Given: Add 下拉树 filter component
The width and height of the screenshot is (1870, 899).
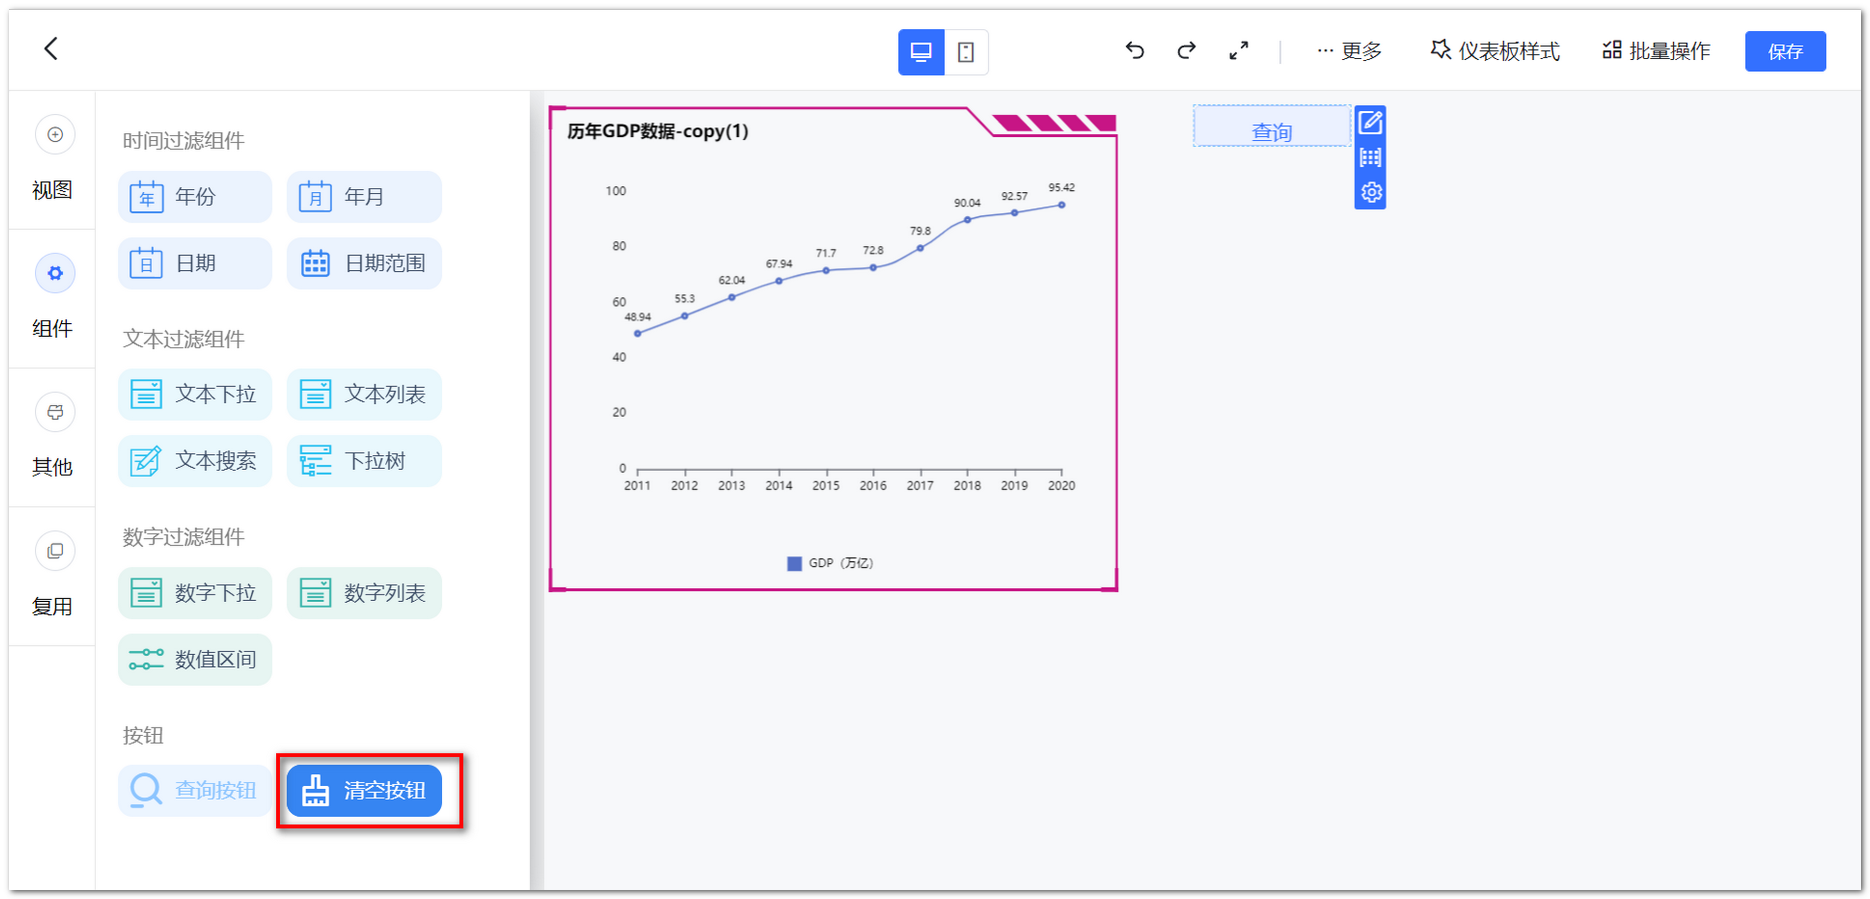Looking at the screenshot, I should tap(364, 461).
